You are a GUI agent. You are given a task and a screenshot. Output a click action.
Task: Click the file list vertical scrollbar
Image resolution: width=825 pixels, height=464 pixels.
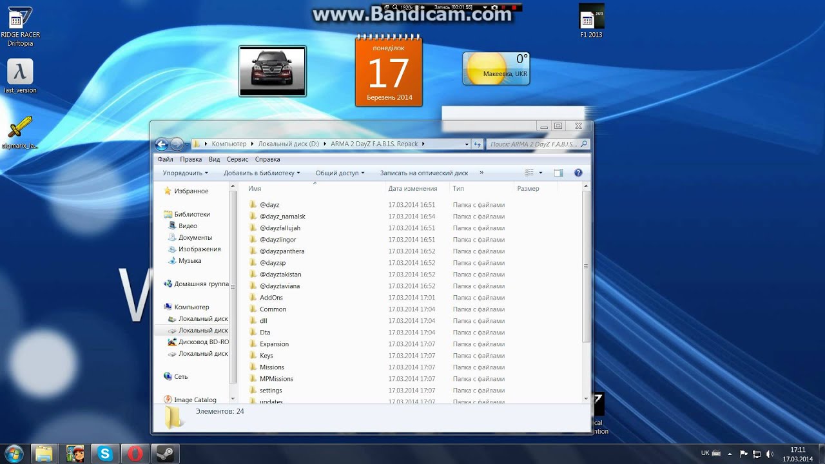586,266
